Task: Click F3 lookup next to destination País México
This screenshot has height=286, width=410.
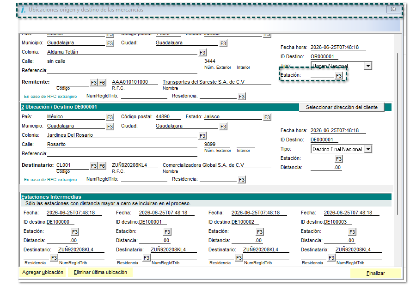Action: (110, 117)
